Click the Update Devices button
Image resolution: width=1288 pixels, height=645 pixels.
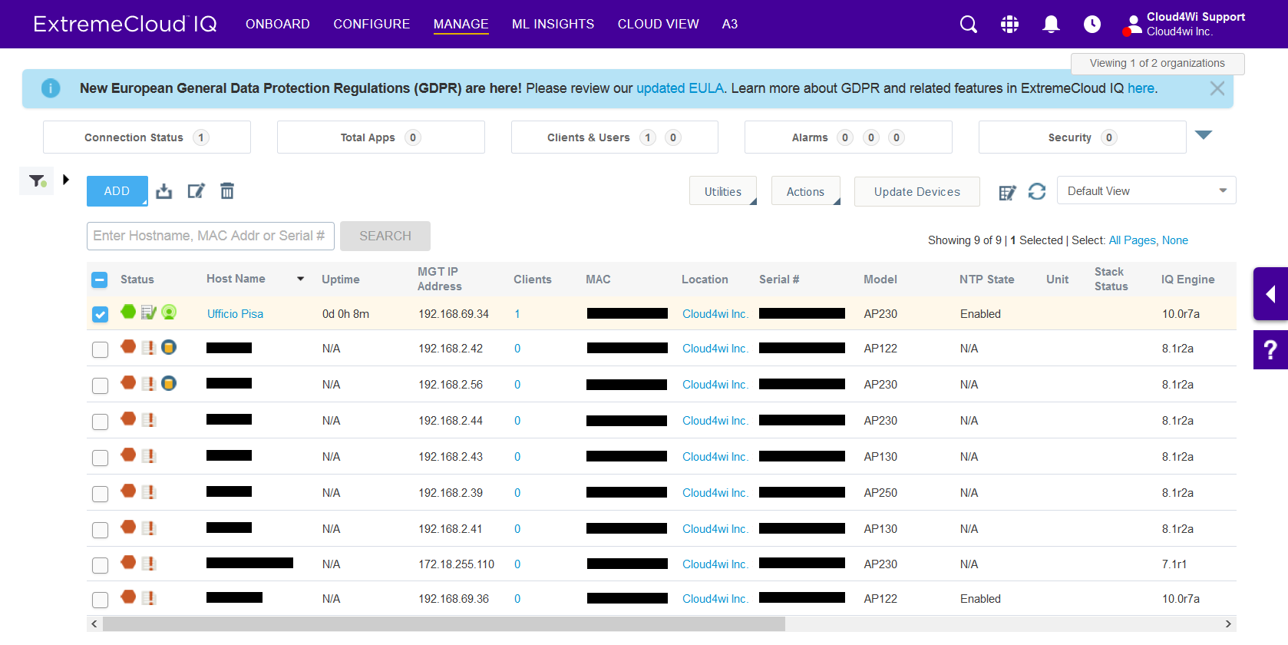[x=916, y=191]
